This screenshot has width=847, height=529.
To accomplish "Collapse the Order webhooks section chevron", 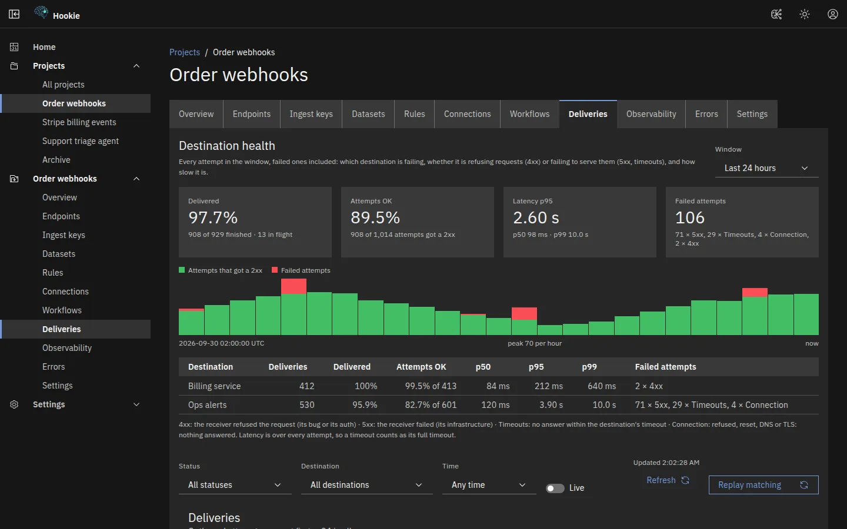I will [x=136, y=179].
